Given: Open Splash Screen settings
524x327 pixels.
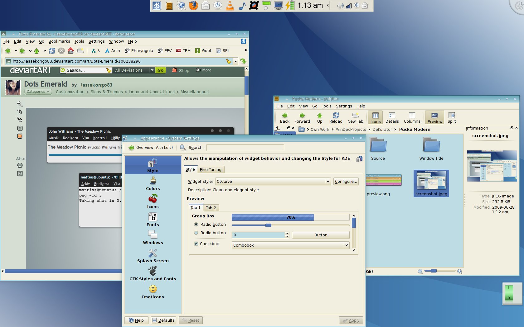Looking at the screenshot, I should click(x=153, y=255).
